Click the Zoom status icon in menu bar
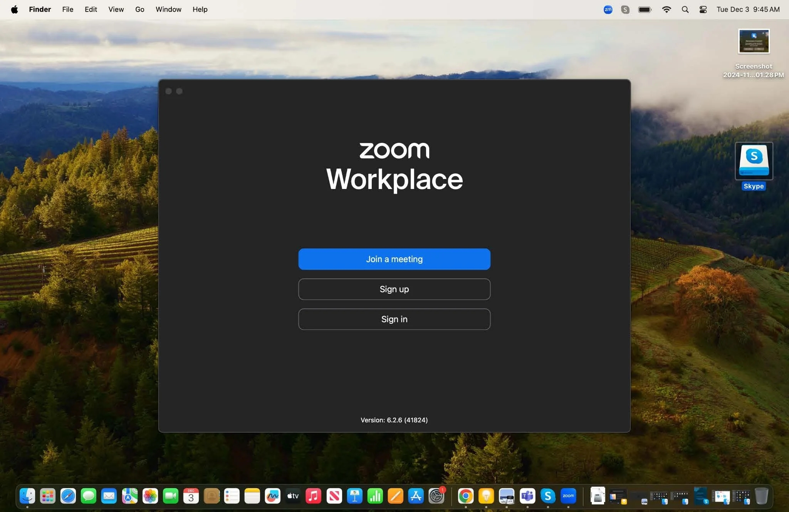Screen dimensions: 789x512 608,9
